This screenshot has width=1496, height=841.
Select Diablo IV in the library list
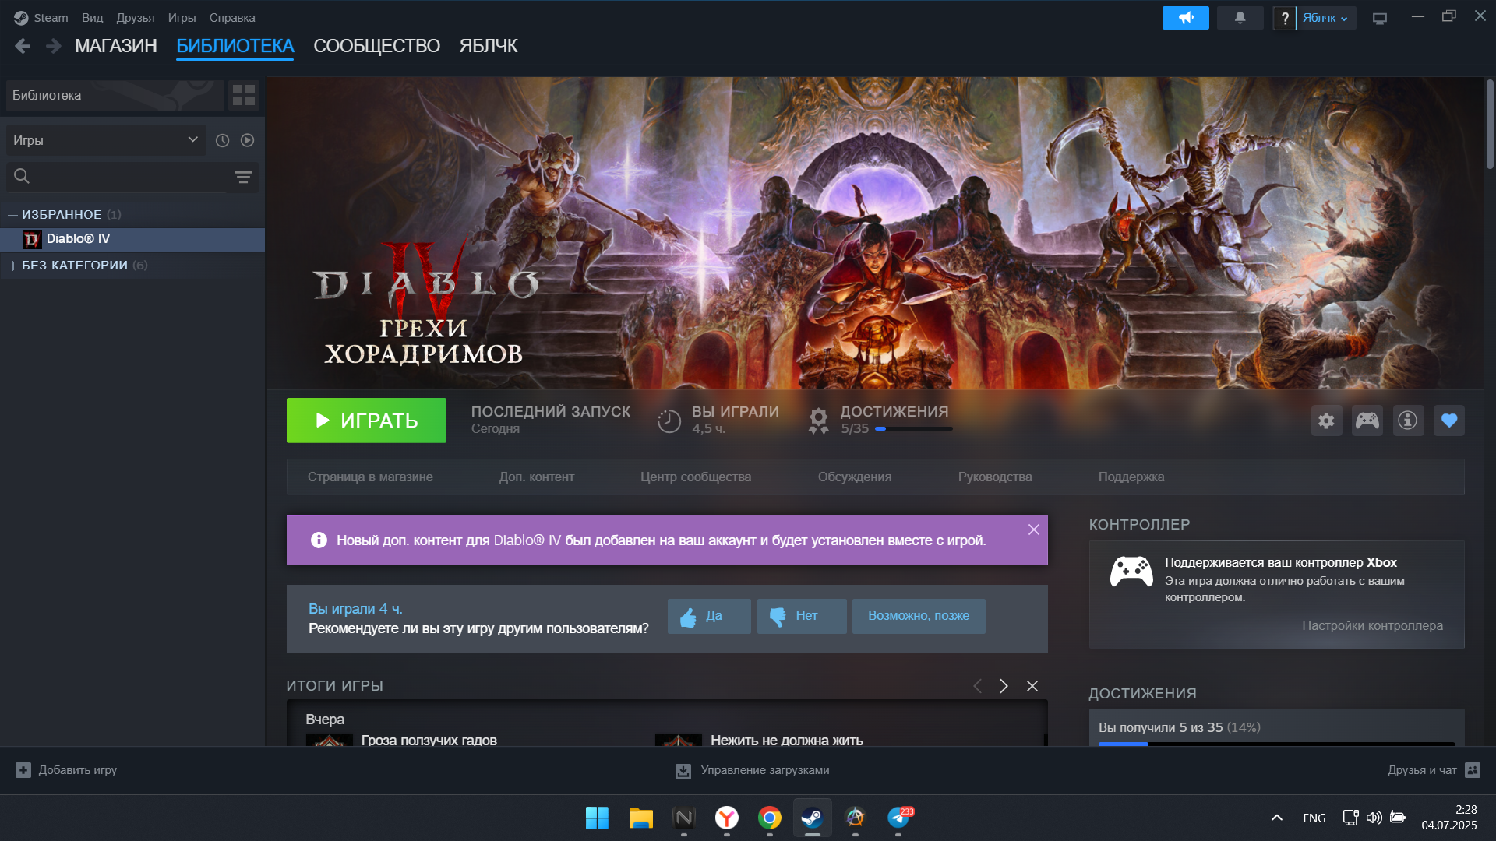click(132, 239)
